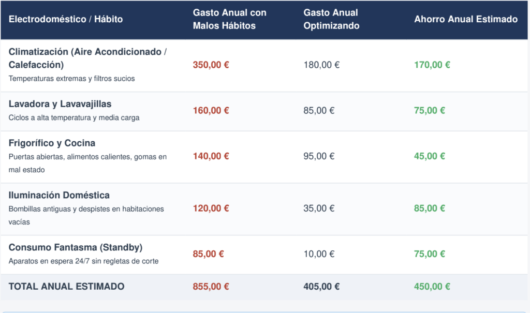The width and height of the screenshot is (530, 313).
Task: Click the Lavadora y Lavavajillas row title
Action: 60,104
